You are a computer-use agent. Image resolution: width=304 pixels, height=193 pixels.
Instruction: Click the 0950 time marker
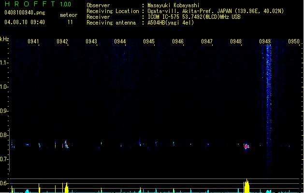pyautogui.click(x=294, y=41)
